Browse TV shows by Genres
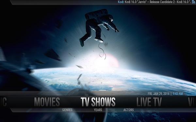Viewport: 196px width, 122px height. 67,110
